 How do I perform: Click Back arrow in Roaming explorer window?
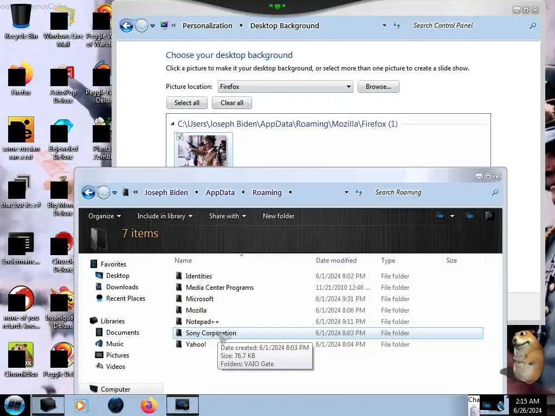coord(88,192)
